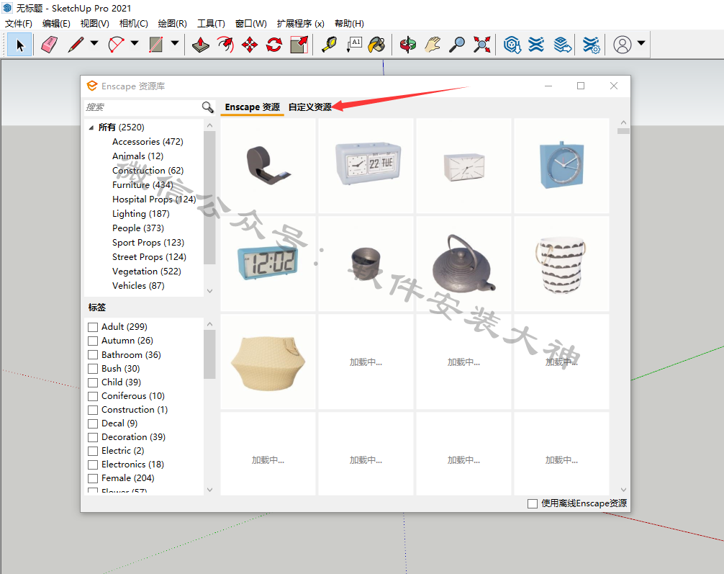Pick the cast iron teapot thumbnail
724x574 pixels.
[x=463, y=264]
